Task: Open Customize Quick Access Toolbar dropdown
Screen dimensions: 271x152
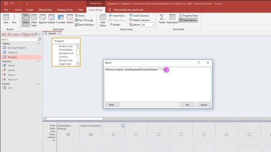Action: [27, 3]
